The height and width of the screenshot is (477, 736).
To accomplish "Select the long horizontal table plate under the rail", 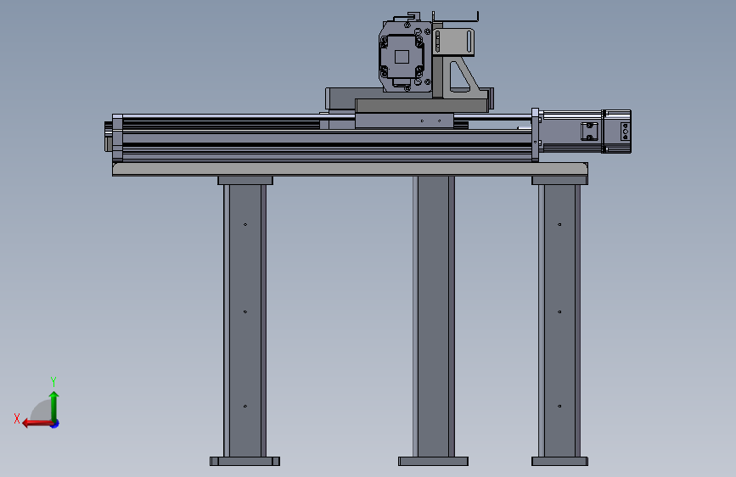I will pyautogui.click(x=350, y=169).
